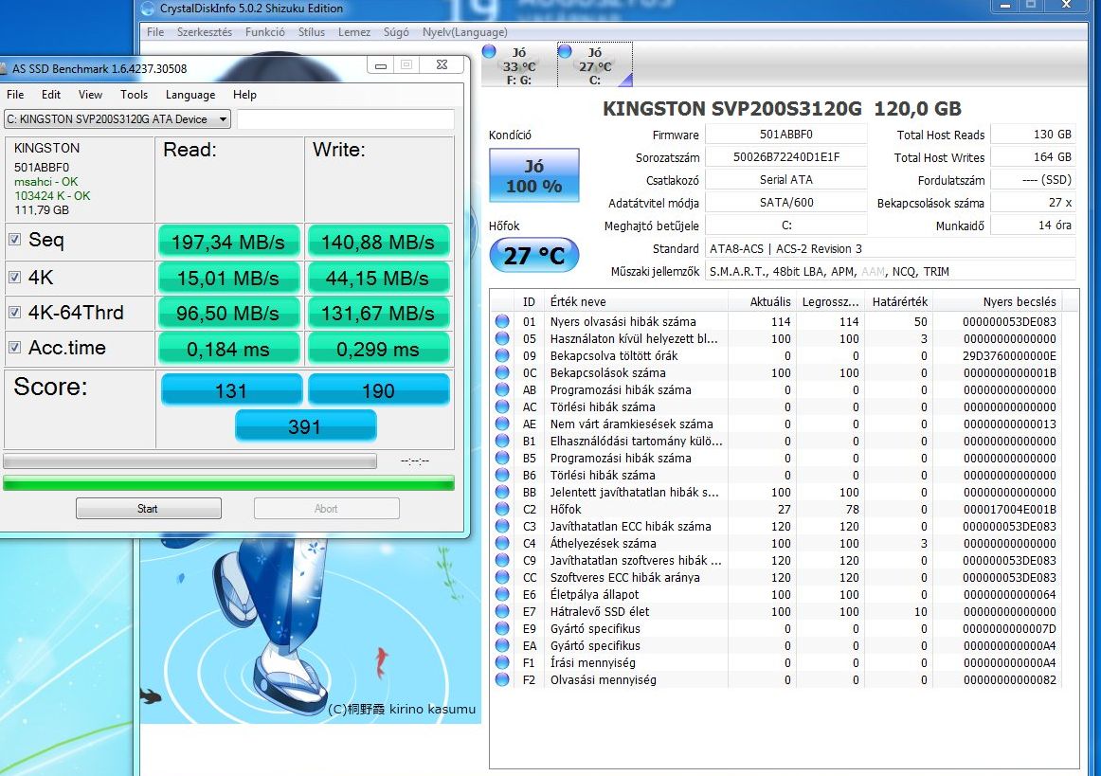The width and height of the screenshot is (1101, 776).
Task: Click the status orb for attribute B6
Action: (502, 475)
